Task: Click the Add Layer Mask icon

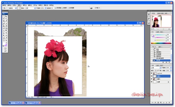Action: click(158, 103)
